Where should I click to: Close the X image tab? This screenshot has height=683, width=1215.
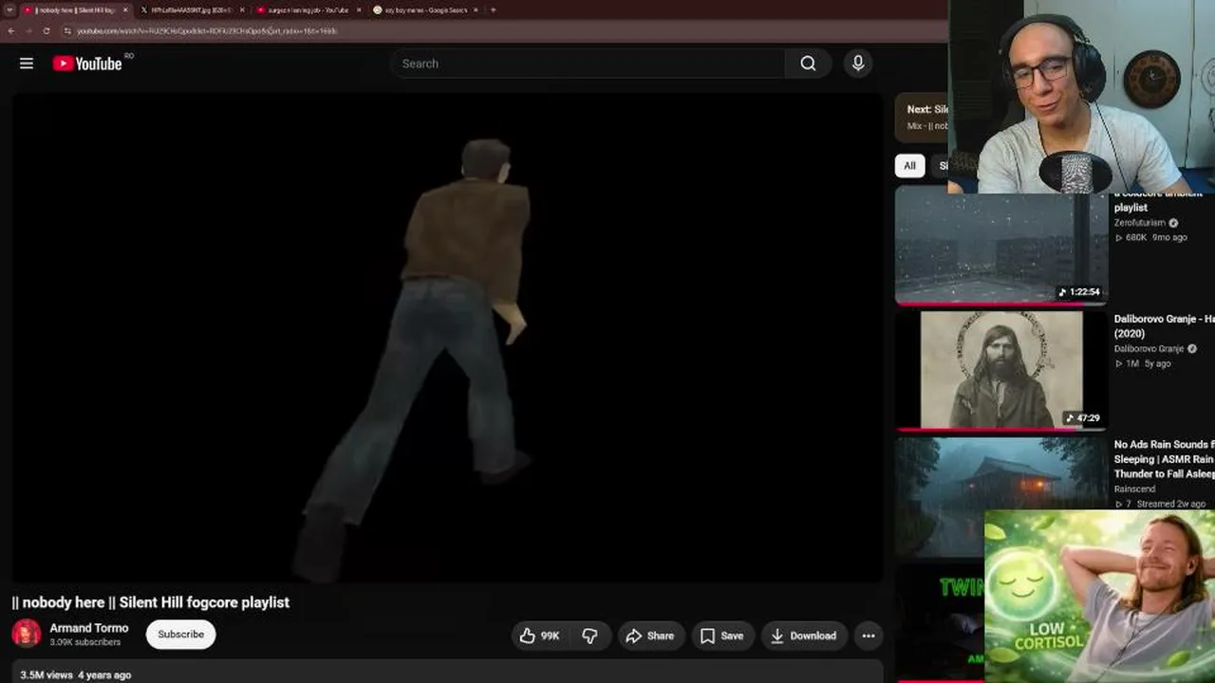[242, 10]
